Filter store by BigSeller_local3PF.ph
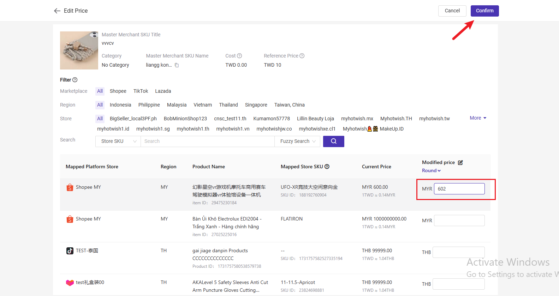 (133, 119)
